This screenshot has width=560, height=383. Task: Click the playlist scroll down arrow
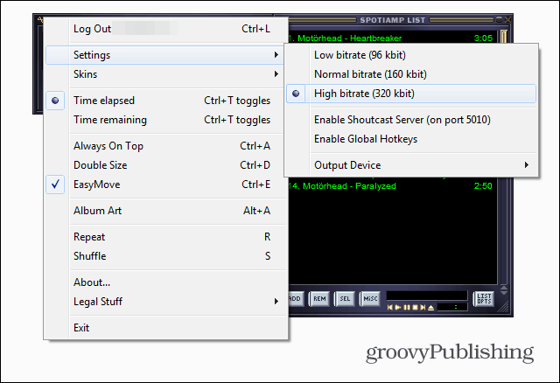(504, 292)
